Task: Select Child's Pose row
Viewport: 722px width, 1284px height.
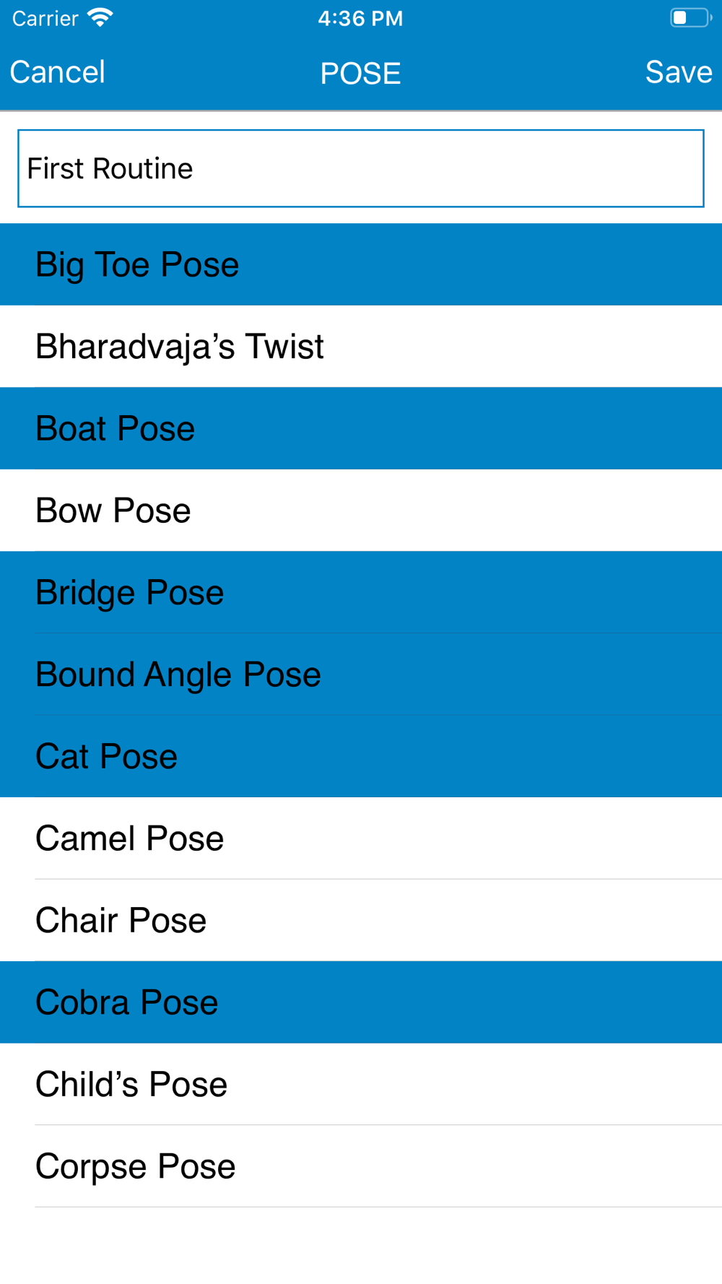Action: (x=361, y=1084)
